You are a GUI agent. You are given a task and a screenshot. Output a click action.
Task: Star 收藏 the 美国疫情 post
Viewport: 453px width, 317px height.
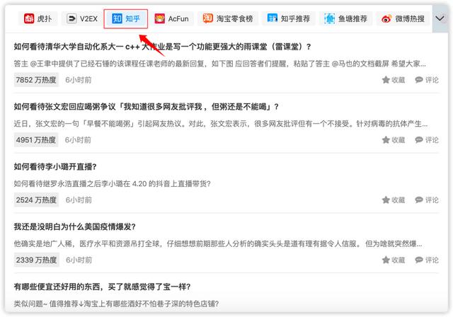tap(394, 260)
